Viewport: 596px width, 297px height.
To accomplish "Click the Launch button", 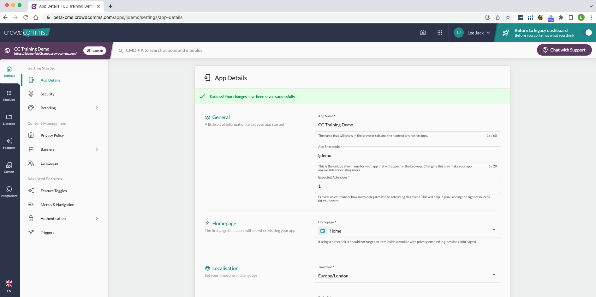I will (x=95, y=51).
